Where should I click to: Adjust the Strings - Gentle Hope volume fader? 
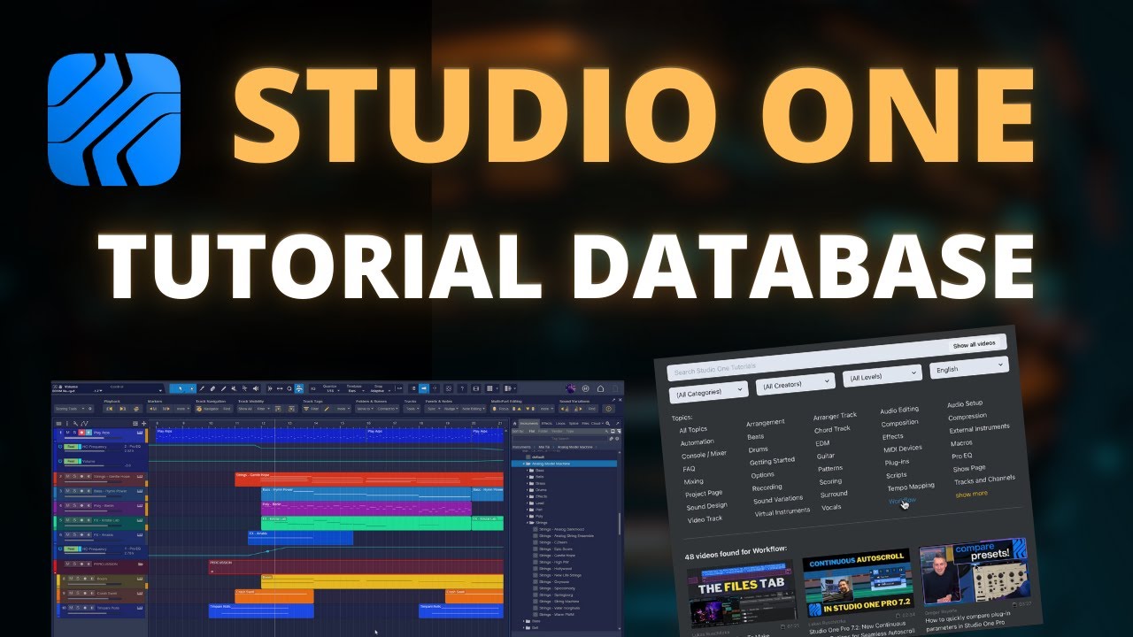tap(93, 481)
